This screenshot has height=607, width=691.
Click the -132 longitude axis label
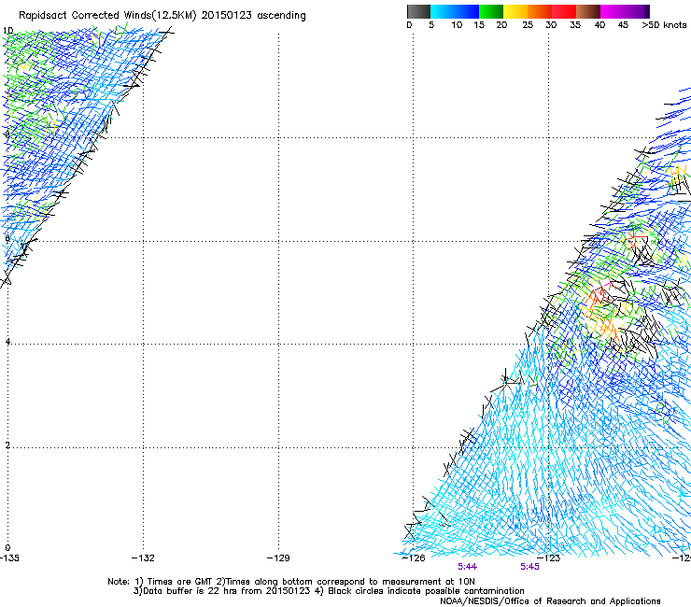click(x=143, y=558)
